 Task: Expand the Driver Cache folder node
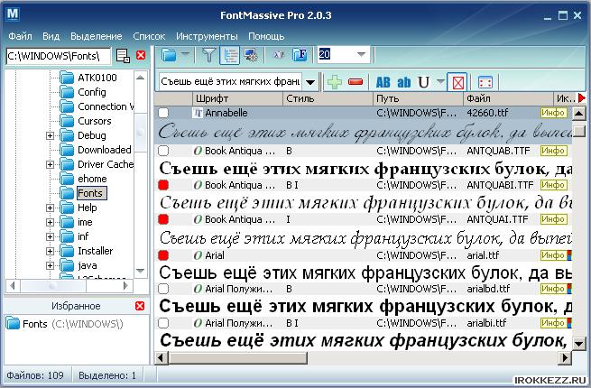click(50, 165)
